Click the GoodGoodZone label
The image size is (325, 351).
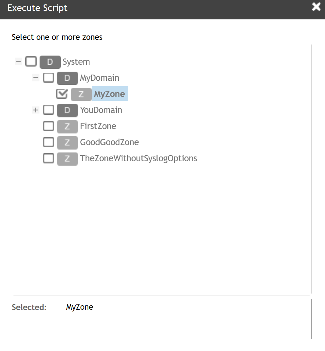tap(109, 142)
